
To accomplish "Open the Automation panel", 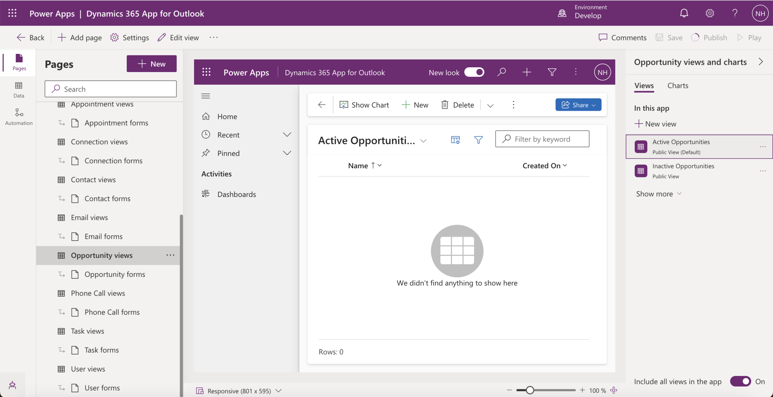I will pyautogui.click(x=18, y=117).
